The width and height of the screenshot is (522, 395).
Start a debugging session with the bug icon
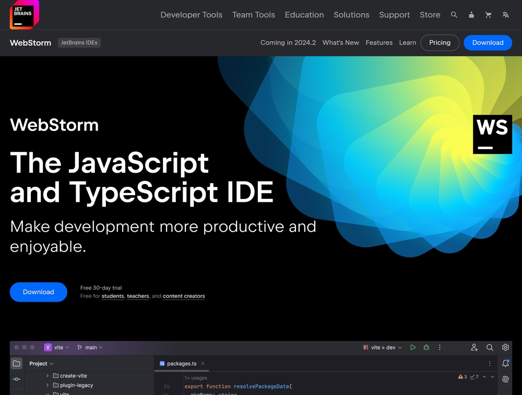point(426,347)
